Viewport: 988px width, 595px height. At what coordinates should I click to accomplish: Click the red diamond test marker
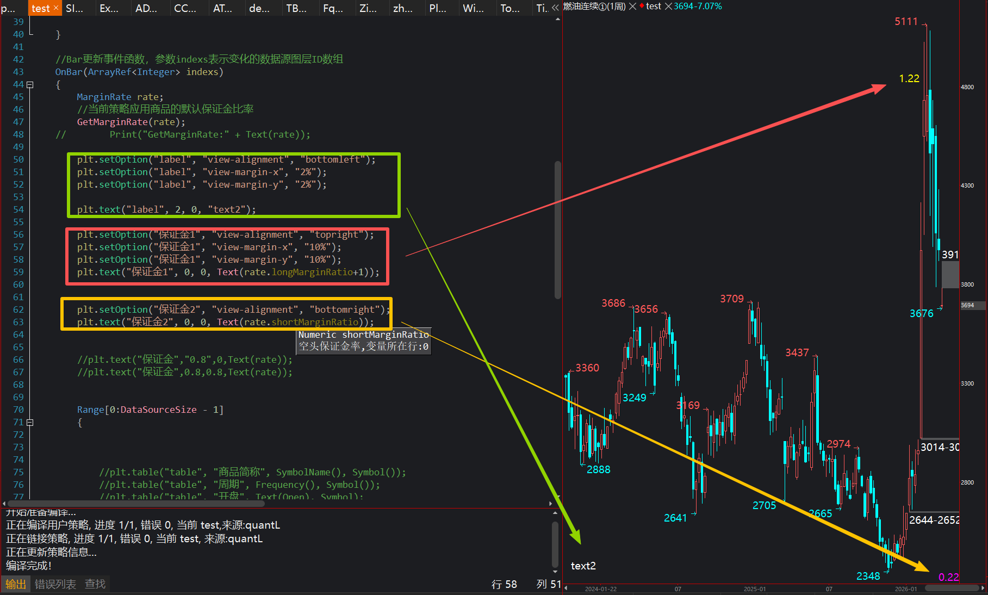pyautogui.click(x=642, y=6)
